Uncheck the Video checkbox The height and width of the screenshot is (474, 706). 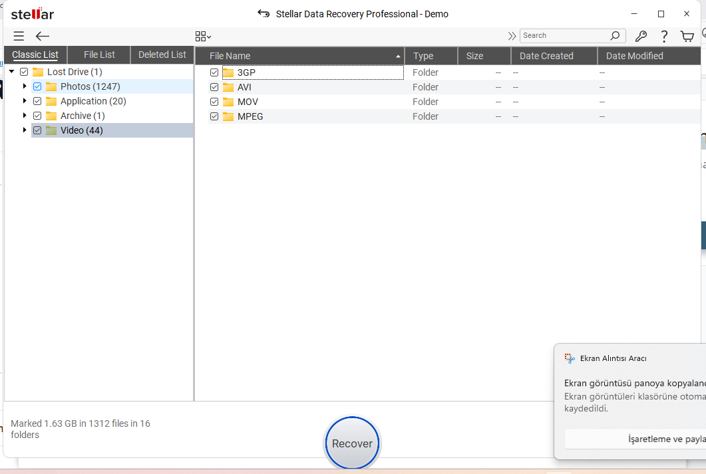[37, 130]
